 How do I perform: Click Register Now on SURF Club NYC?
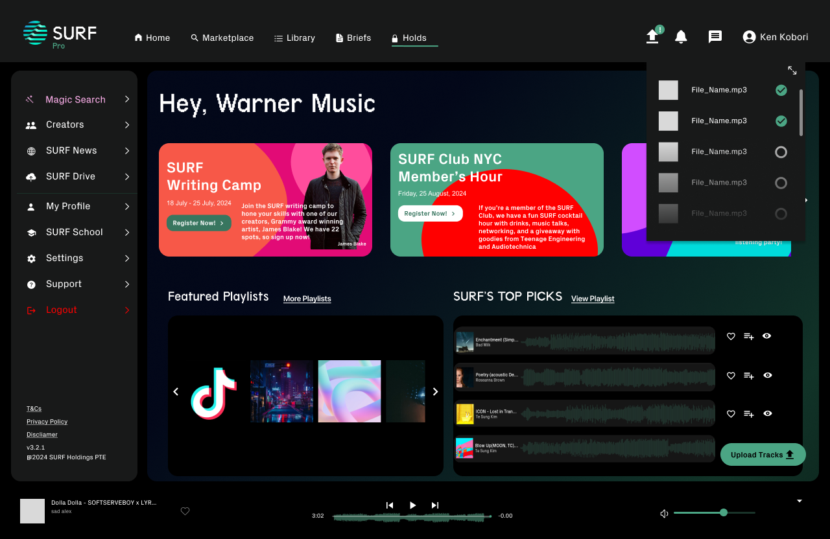pyautogui.click(x=431, y=214)
